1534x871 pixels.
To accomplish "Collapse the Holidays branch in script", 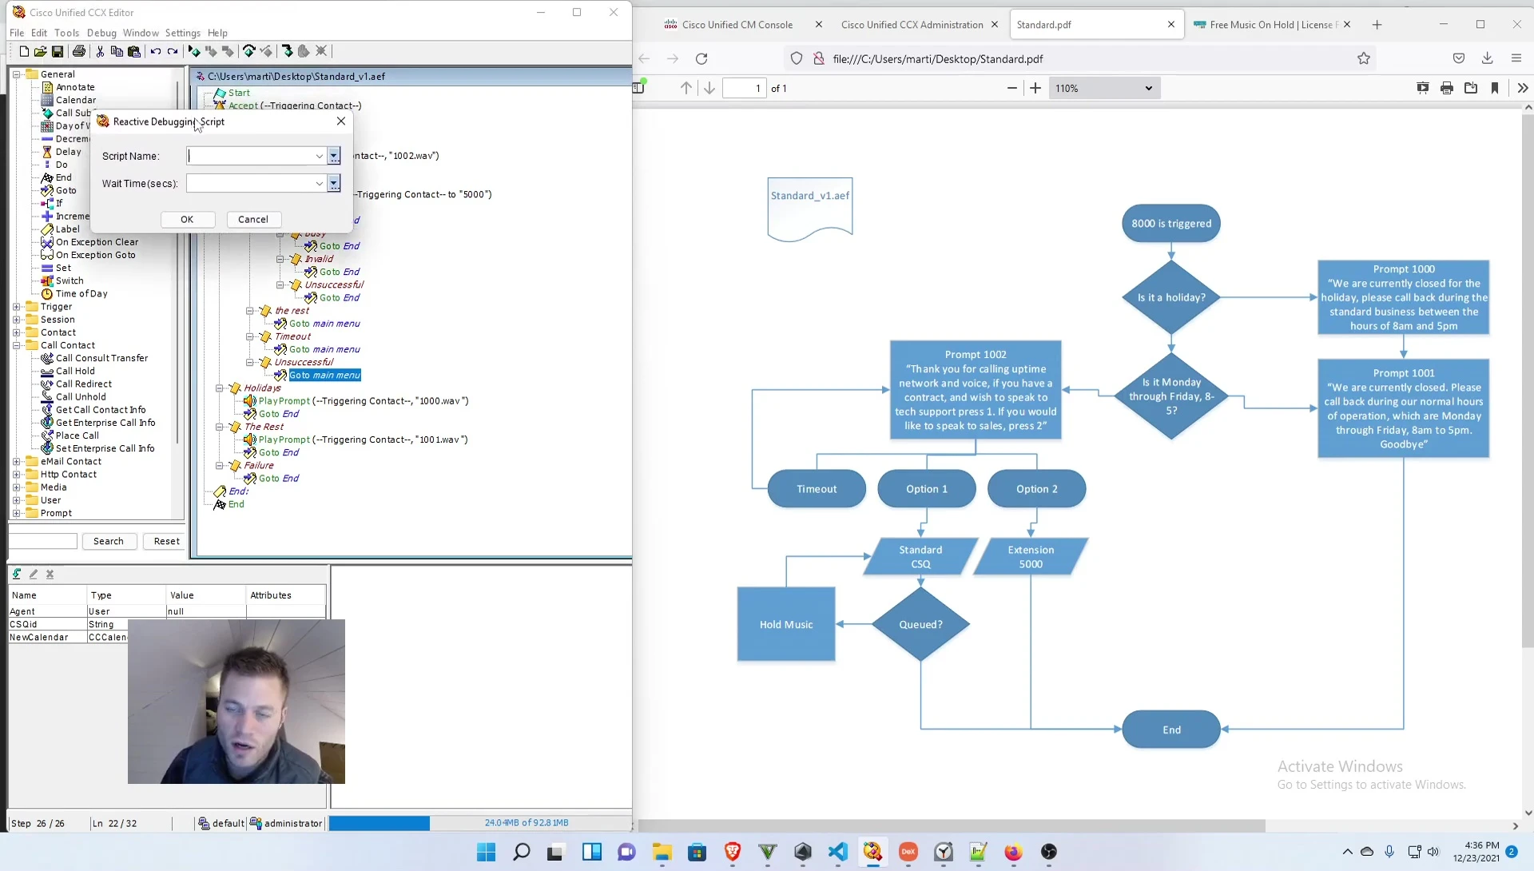I will click(x=219, y=388).
